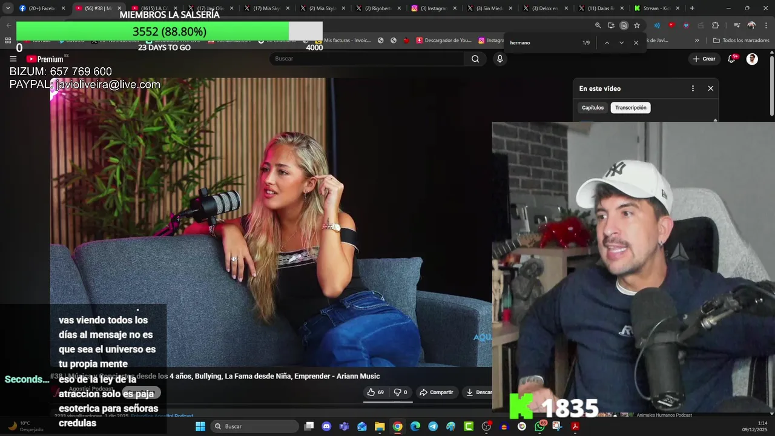Screen dimensions: 775x436
Task: Open the YouTube account avatar menu
Action: tap(752, 59)
